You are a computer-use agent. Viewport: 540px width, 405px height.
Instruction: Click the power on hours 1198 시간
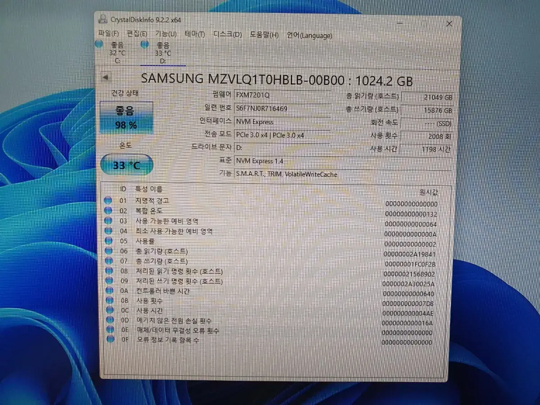[426, 149]
